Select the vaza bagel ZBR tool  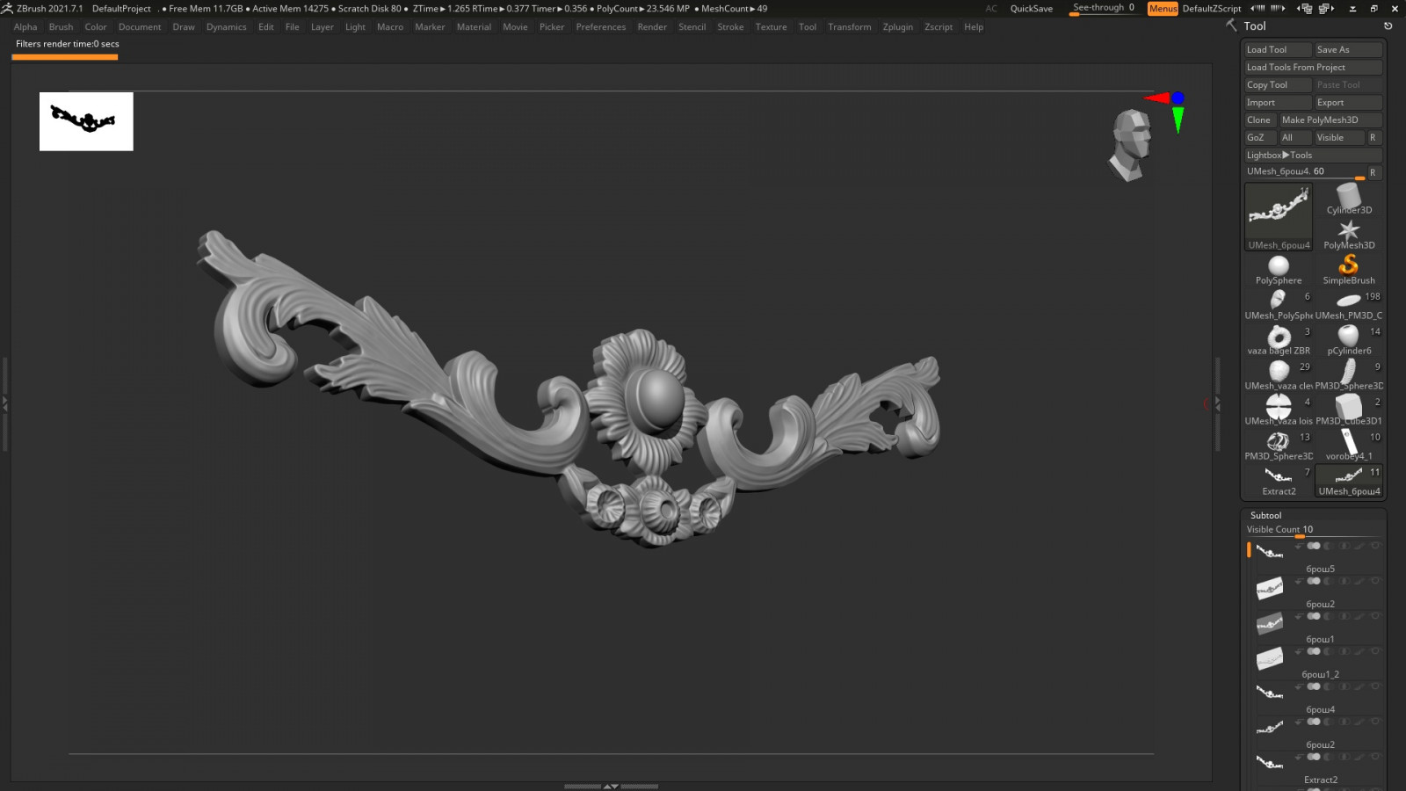tap(1278, 337)
